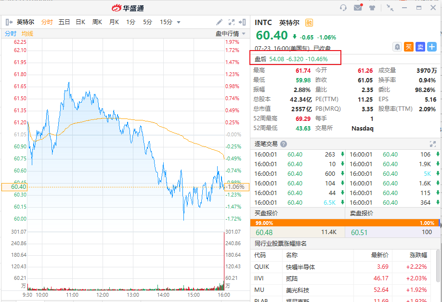442x302 pixels.
Task: Click the 5K trade volume entry
Action: click(x=428, y=174)
